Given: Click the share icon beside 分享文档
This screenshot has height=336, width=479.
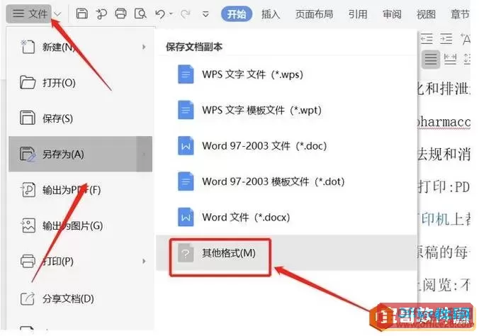Looking at the screenshot, I should (28, 298).
